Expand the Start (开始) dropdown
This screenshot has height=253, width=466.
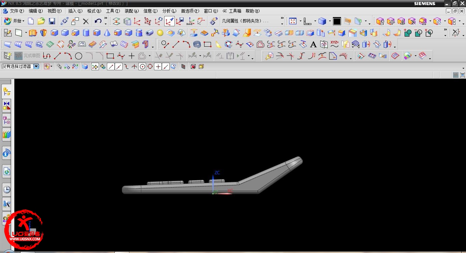point(23,21)
